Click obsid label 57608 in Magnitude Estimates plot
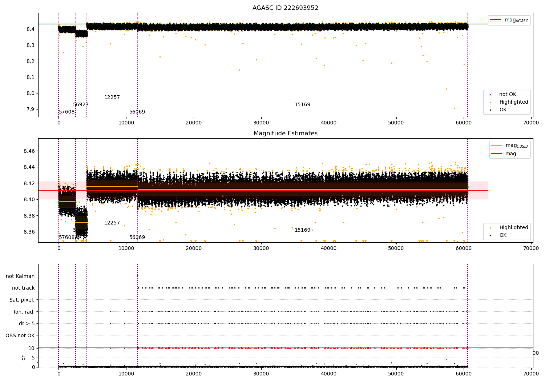 (67, 238)
